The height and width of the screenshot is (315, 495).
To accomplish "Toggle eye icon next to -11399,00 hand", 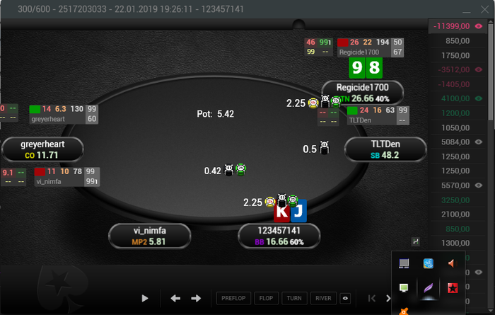I will (x=479, y=26).
